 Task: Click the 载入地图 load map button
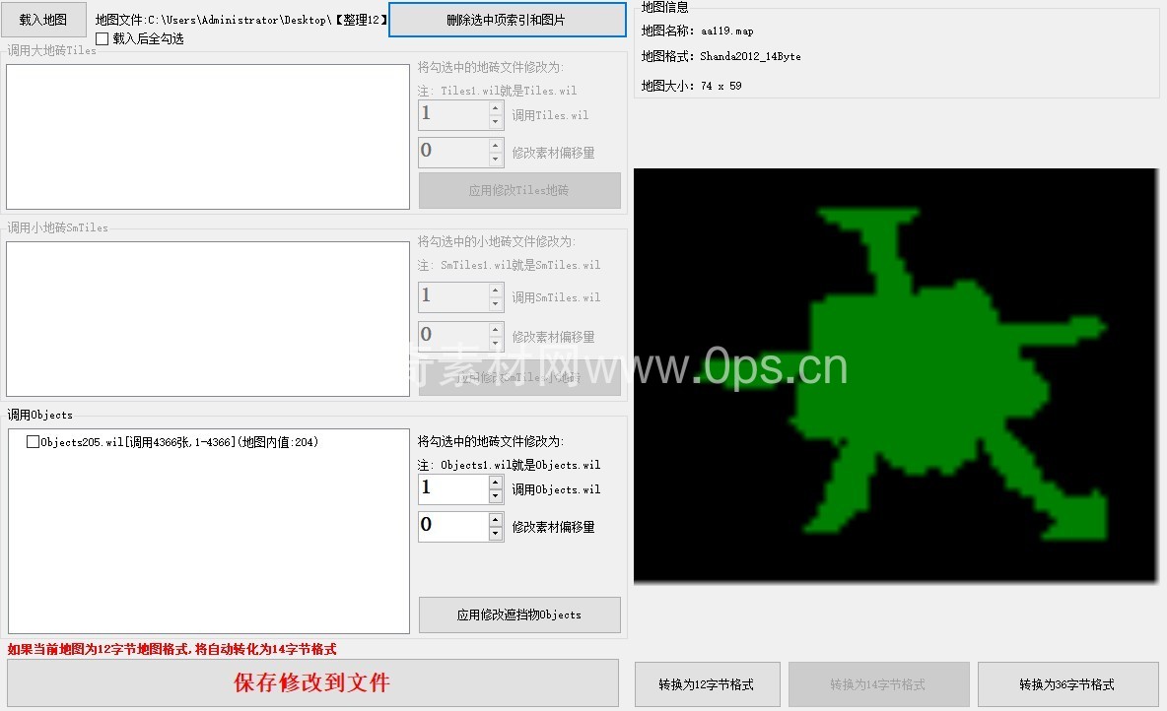pos(43,20)
